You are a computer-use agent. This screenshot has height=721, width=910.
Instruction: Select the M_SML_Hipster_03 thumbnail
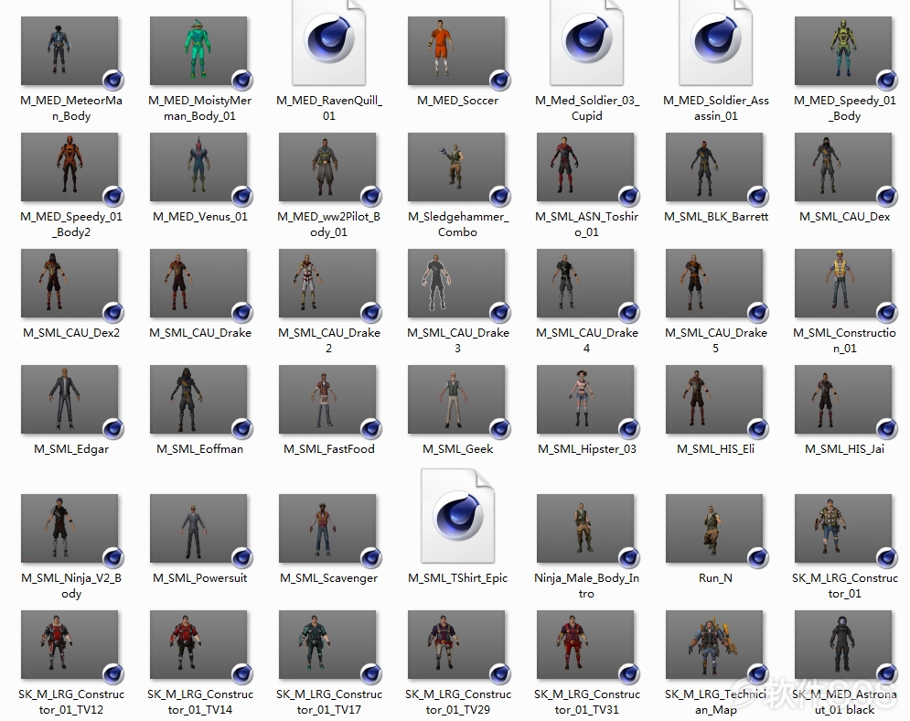[x=585, y=400]
